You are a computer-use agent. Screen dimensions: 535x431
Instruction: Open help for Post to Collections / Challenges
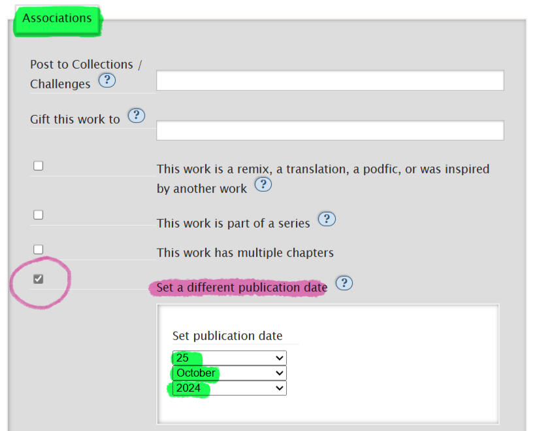click(106, 81)
